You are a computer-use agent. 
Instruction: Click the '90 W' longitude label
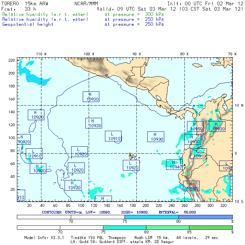pos(137,54)
